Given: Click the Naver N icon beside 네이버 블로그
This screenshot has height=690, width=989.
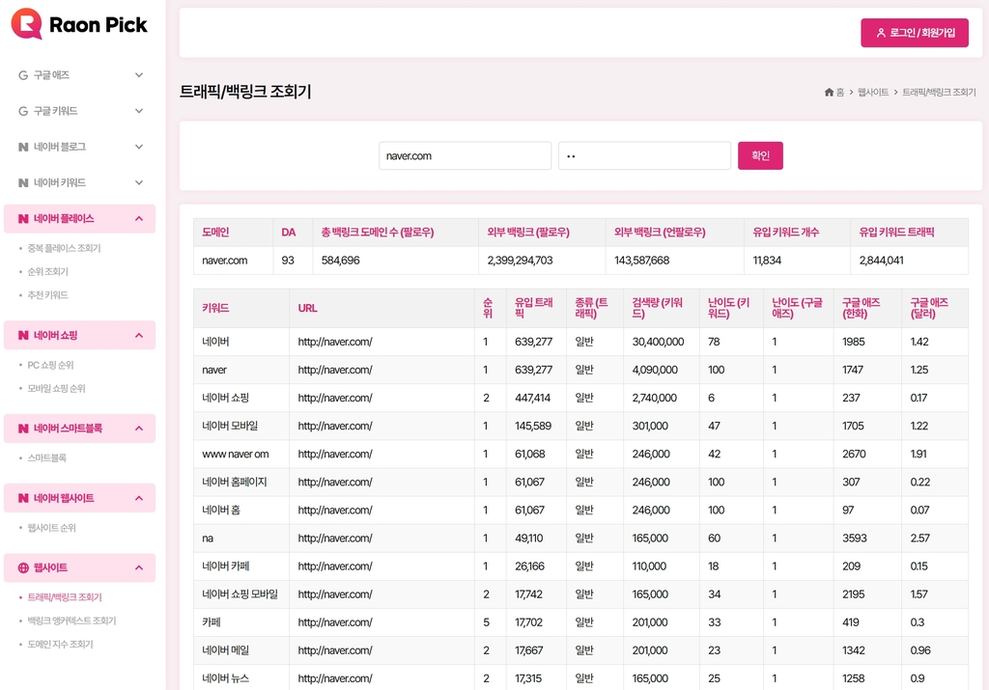Looking at the screenshot, I should pos(23,147).
